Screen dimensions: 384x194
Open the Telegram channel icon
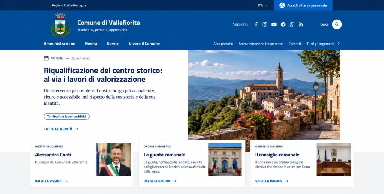pyautogui.click(x=283, y=24)
